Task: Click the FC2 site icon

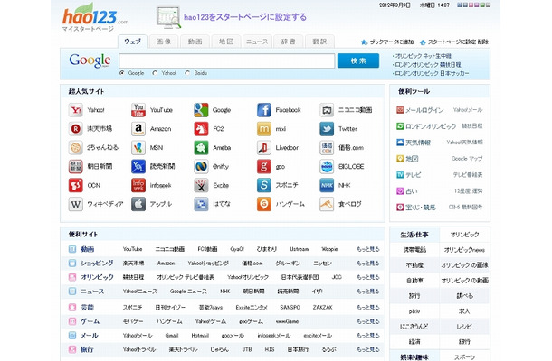Action: coord(201,129)
